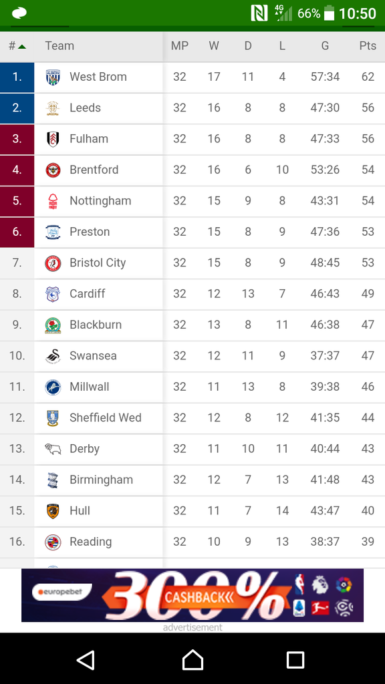Tap the Swansea swan crest
385x684 pixels.
pyautogui.click(x=53, y=356)
